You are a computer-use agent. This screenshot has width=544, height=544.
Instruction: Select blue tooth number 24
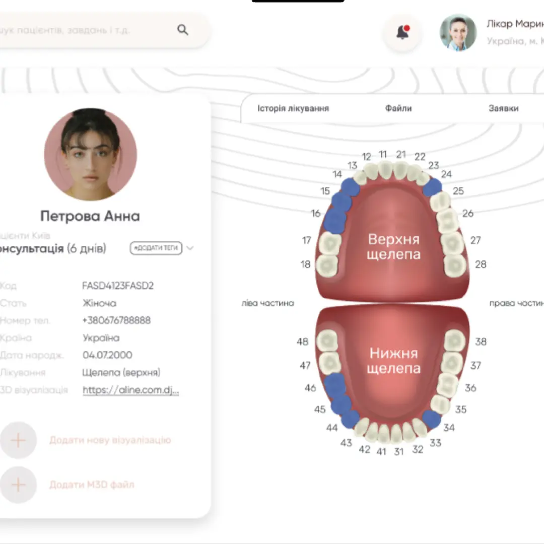click(x=432, y=187)
